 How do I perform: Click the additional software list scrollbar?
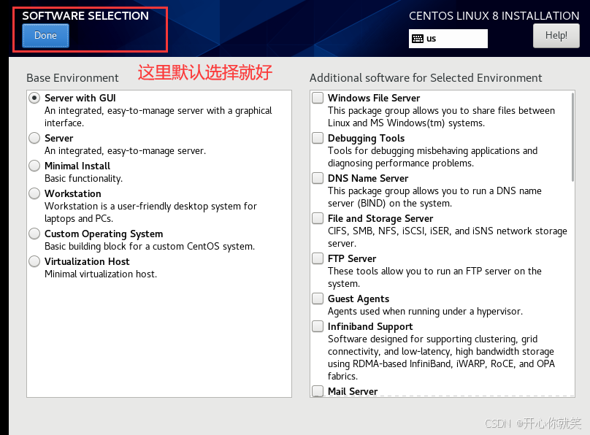pyautogui.click(x=572, y=137)
